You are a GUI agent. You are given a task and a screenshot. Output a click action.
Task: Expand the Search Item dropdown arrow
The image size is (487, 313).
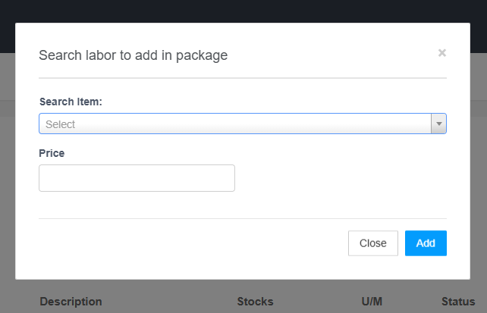(438, 124)
